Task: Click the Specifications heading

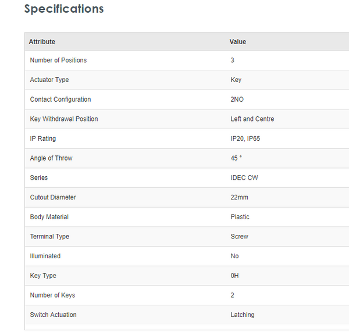Action: click(64, 9)
